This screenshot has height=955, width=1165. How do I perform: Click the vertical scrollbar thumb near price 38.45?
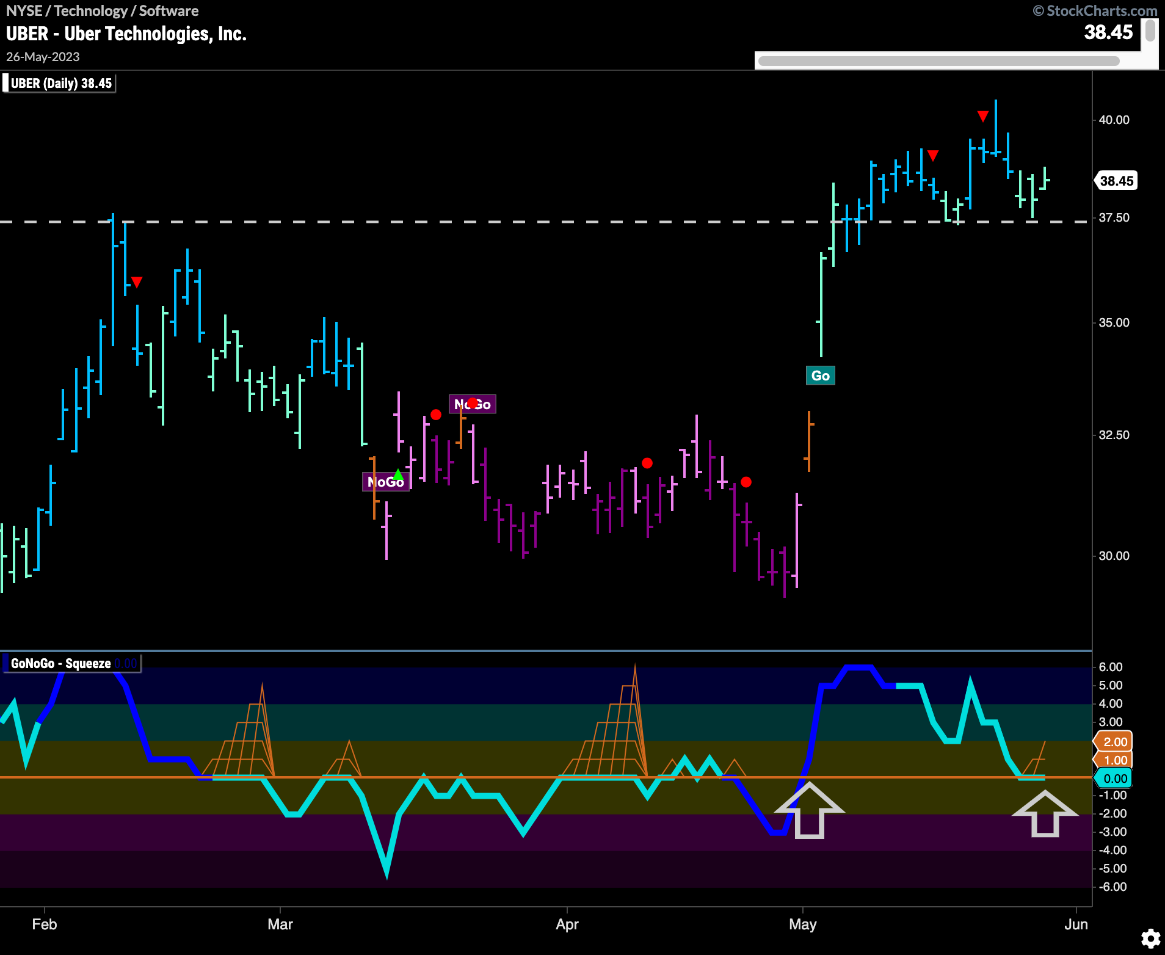tap(1150, 31)
